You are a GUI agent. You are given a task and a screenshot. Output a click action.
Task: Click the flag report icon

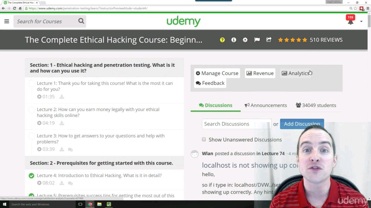(257, 40)
